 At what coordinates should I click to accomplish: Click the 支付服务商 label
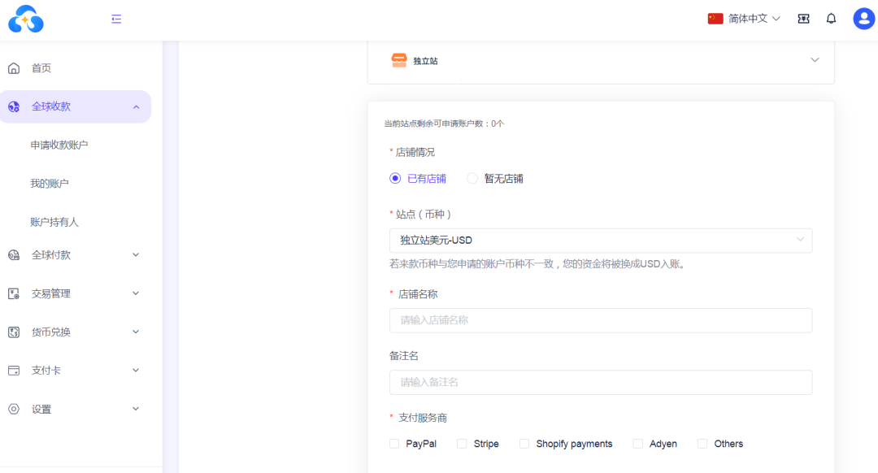point(423,418)
